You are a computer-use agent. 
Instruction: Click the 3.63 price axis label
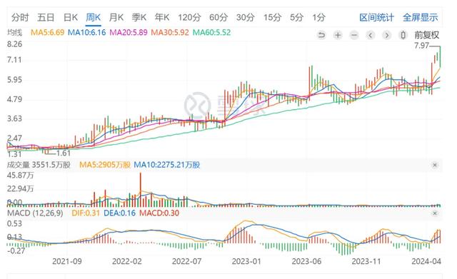14,119
